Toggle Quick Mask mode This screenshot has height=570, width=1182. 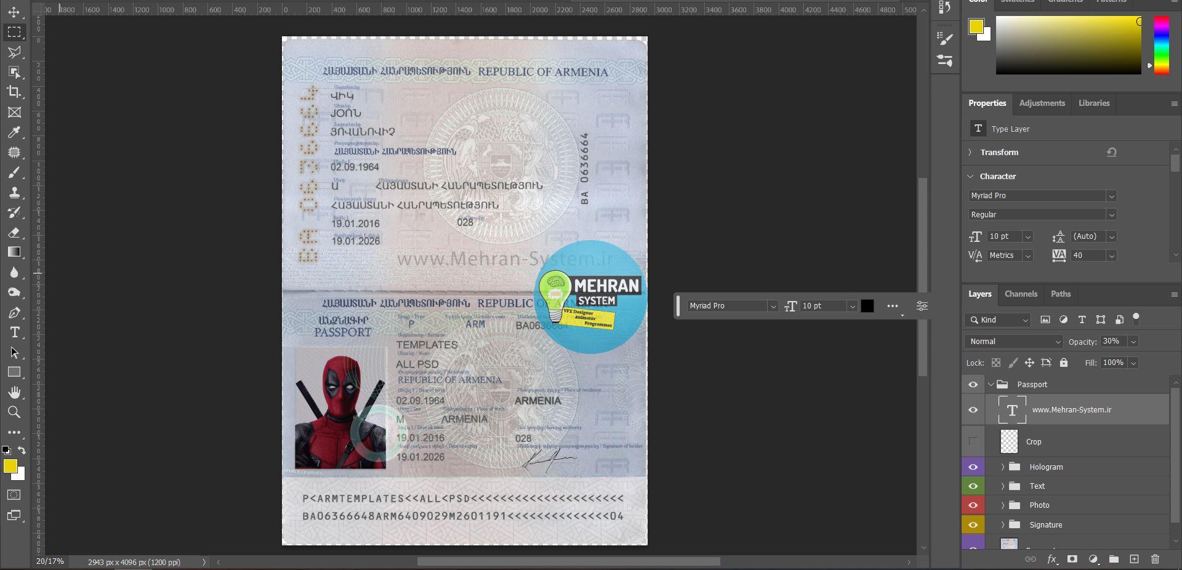[14, 495]
